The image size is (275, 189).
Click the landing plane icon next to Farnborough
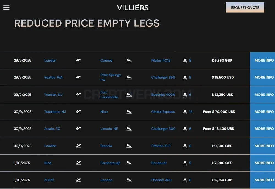tap(129, 163)
